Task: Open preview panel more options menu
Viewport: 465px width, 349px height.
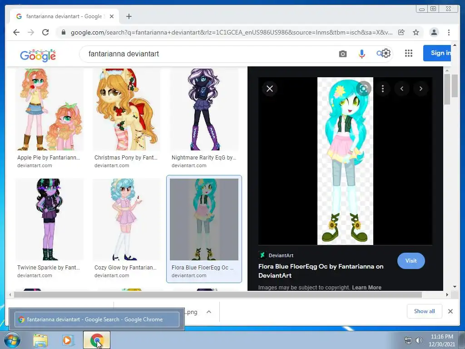Action: [x=382, y=89]
